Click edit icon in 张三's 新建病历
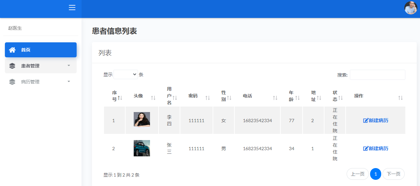Image resolution: width=420 pixels, height=186 pixels. pyautogui.click(x=366, y=149)
